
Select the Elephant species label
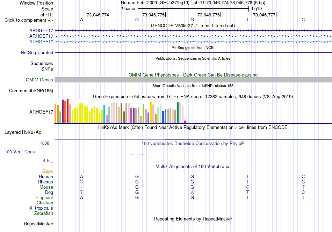pos(44,197)
